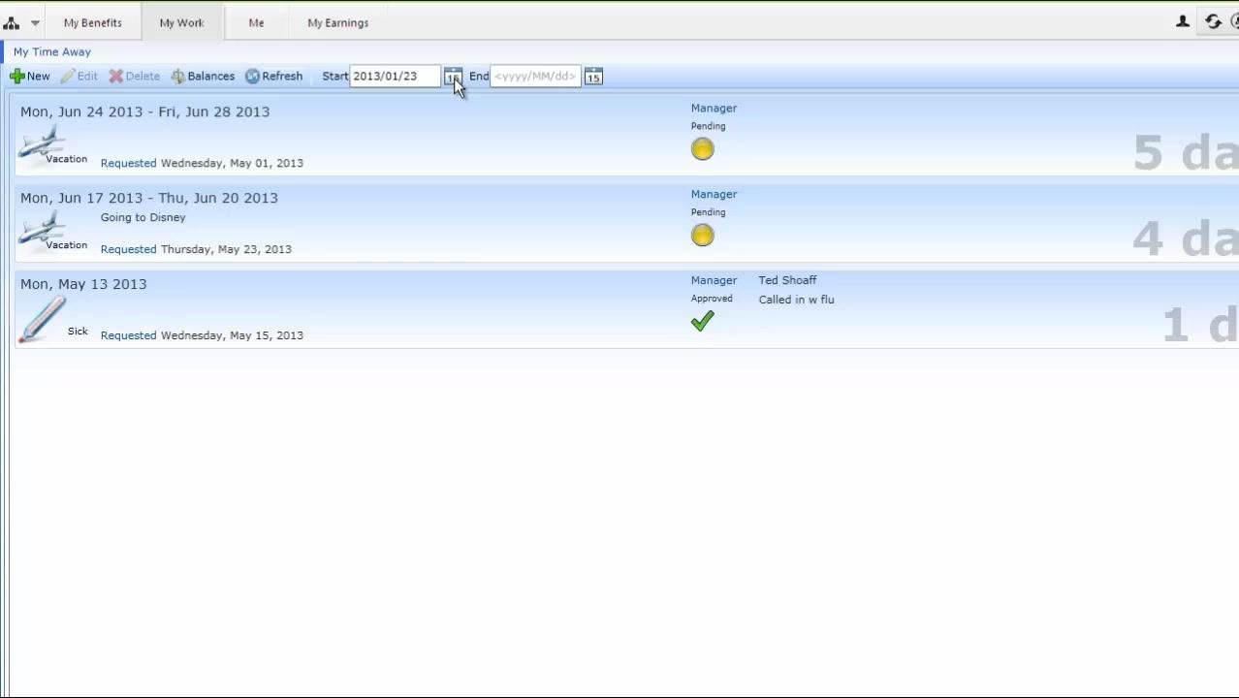Click the Delete toolbar button

(x=135, y=76)
